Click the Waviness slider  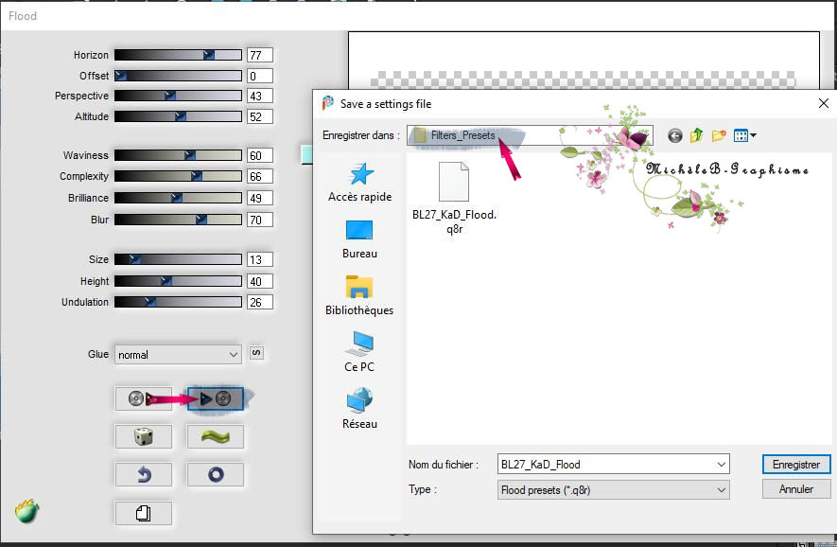pos(178,155)
